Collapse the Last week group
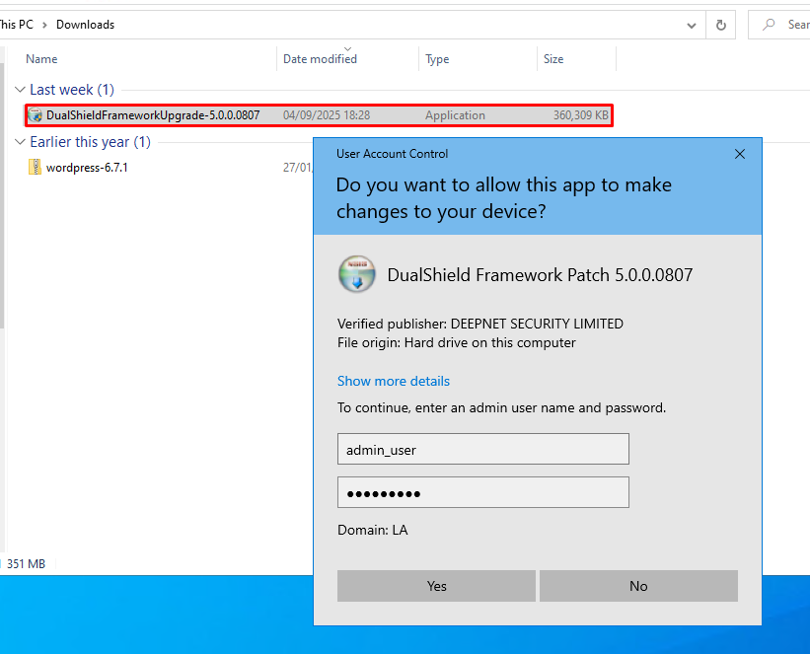 tap(21, 90)
